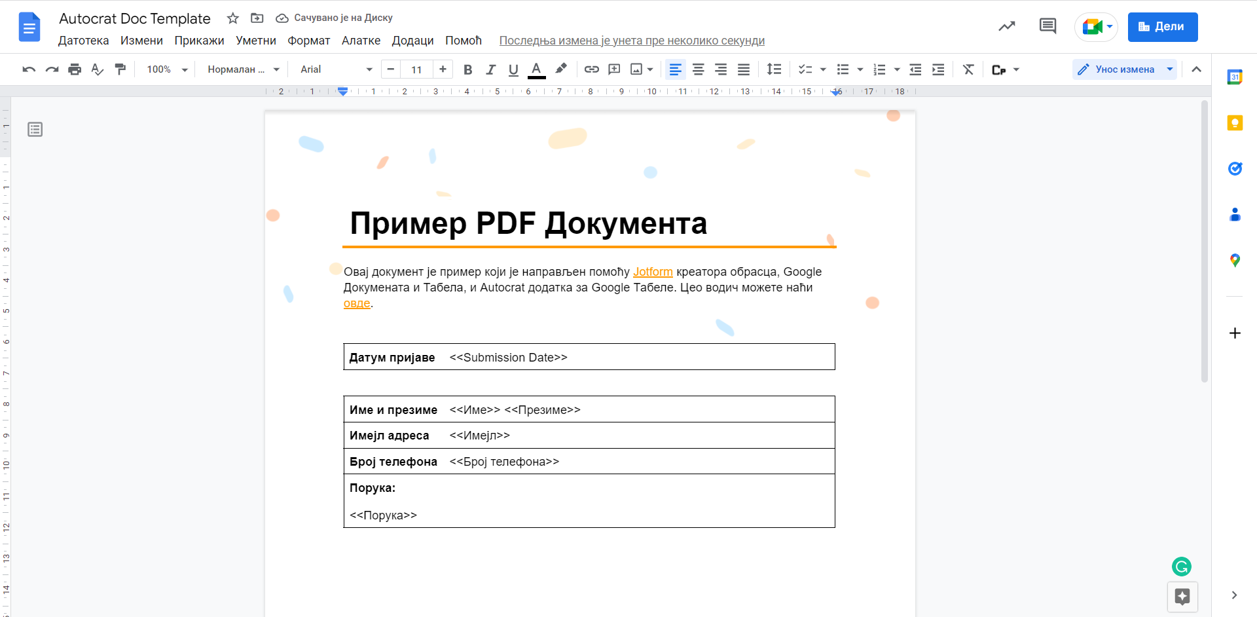Clear formatting icon
The height and width of the screenshot is (617, 1257).
tap(968, 69)
